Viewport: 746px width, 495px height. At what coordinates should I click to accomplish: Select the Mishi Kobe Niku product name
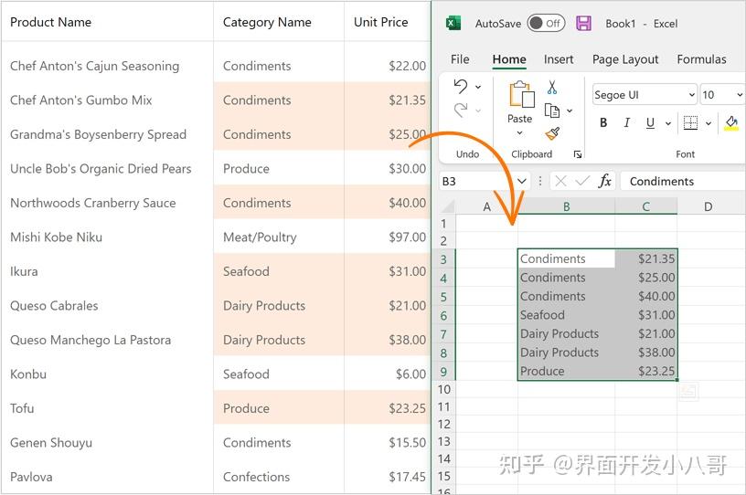56,237
